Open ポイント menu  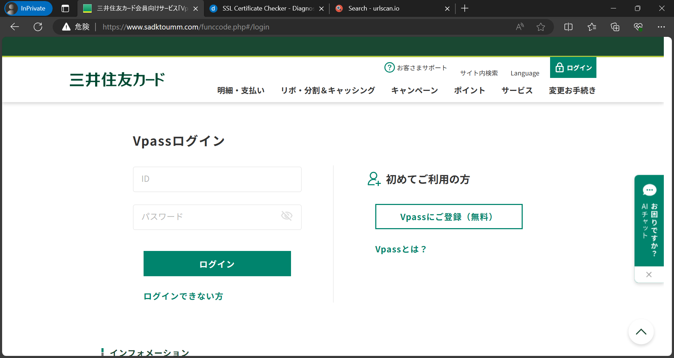(x=469, y=91)
